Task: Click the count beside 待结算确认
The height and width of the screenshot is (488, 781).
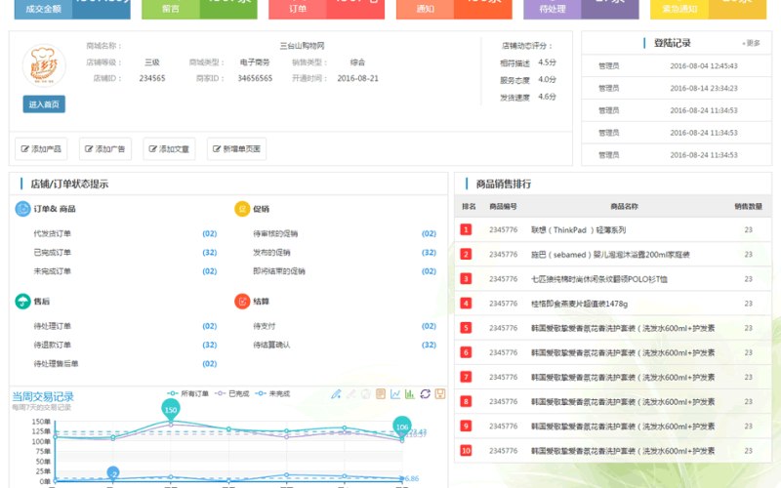Action: [429, 346]
